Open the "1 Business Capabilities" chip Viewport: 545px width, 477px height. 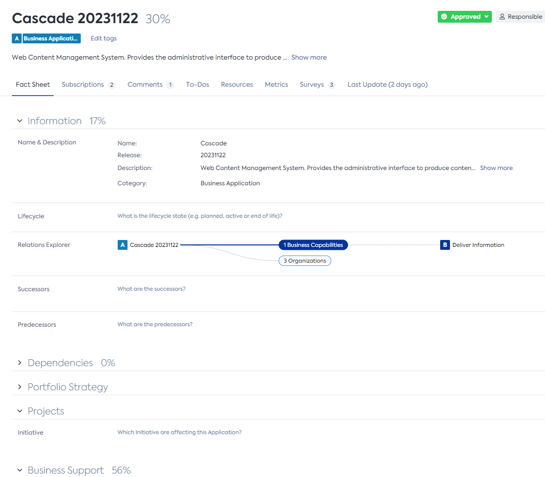point(313,244)
